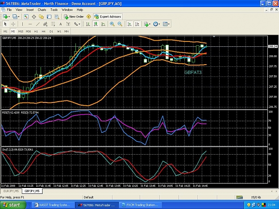Toggle the Expert Advisors button
The image size is (279, 209).
click(x=108, y=16)
